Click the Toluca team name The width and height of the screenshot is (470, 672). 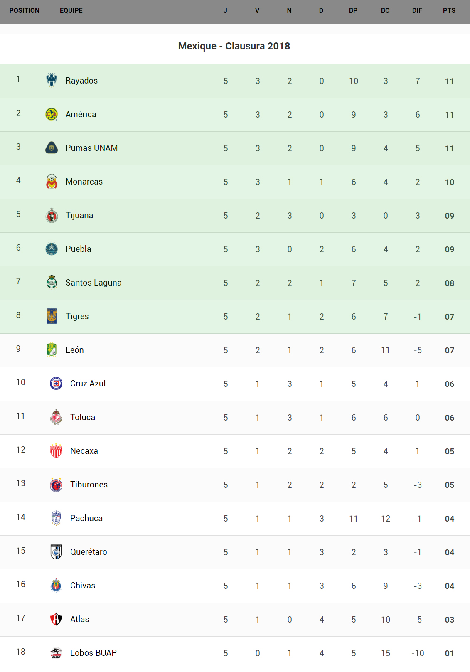pos(83,417)
